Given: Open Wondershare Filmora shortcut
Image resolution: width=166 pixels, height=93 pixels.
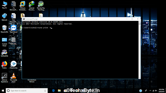Looking at the screenshot, I should [x=32, y=81].
